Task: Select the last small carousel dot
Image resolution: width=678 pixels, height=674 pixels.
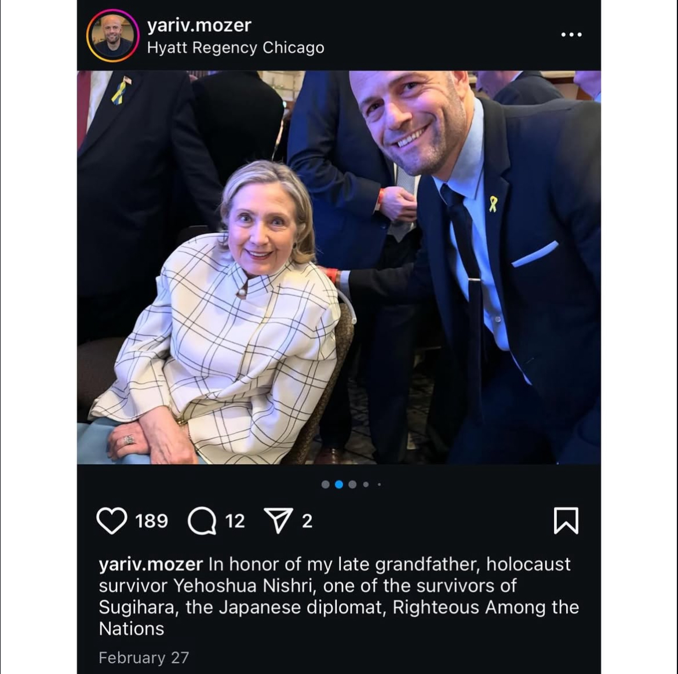Action: pyautogui.click(x=379, y=484)
